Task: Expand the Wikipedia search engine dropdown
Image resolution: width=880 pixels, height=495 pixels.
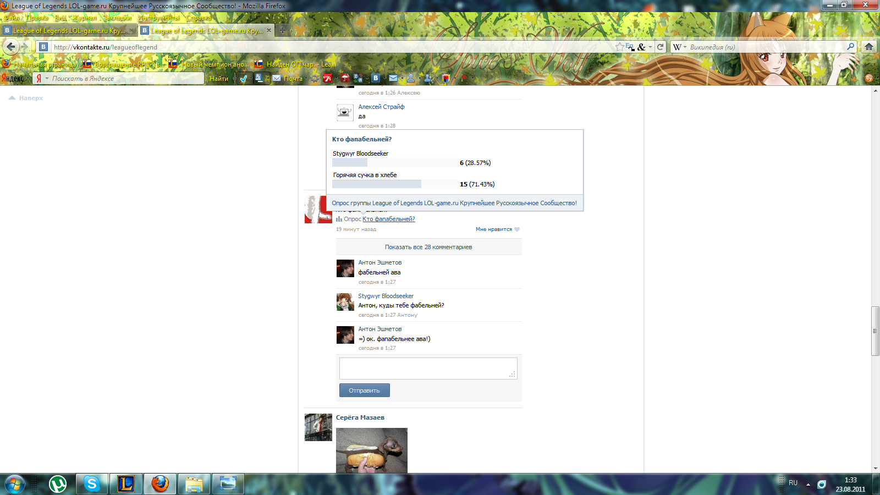Action: (685, 47)
